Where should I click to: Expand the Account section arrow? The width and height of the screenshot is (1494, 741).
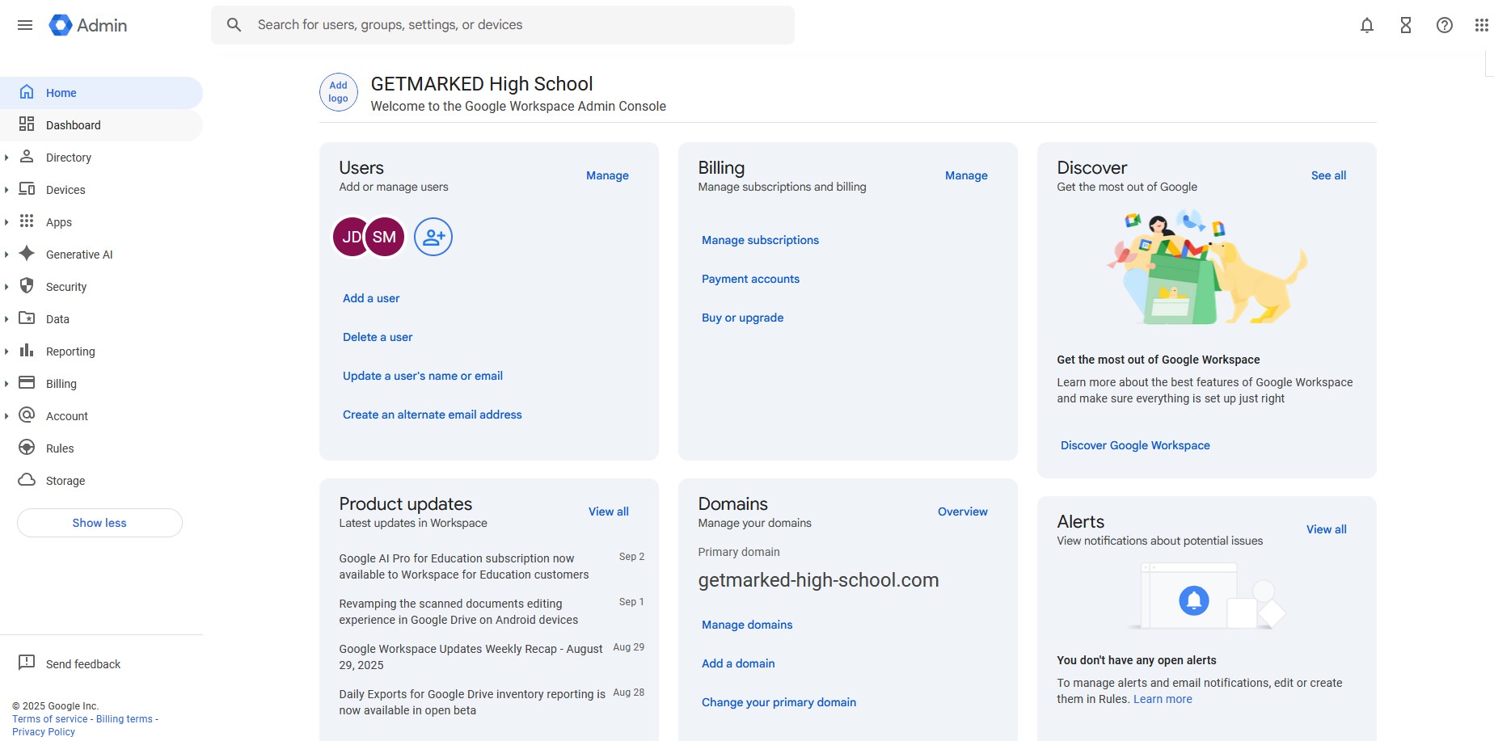(6, 416)
